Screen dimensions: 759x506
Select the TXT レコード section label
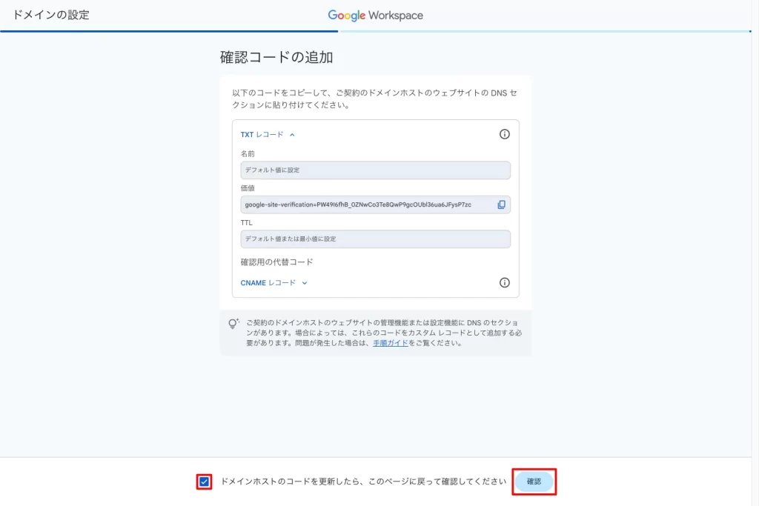pos(263,134)
